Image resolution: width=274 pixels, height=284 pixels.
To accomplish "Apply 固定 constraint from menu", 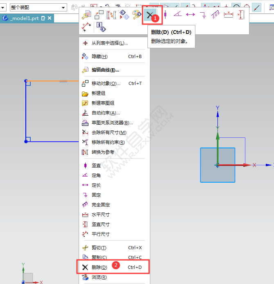I will (115, 195).
